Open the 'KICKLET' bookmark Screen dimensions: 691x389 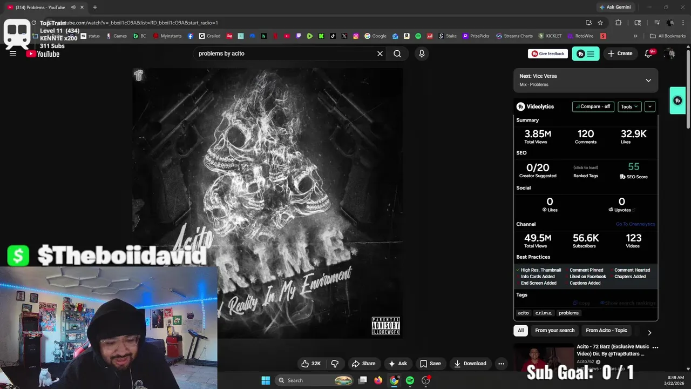point(550,36)
